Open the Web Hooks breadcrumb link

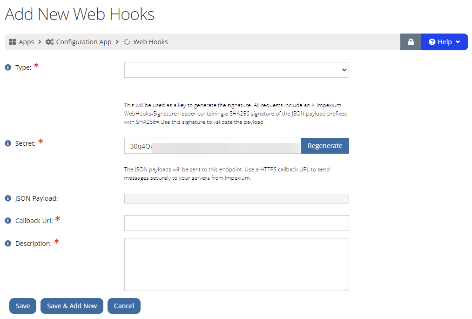150,42
